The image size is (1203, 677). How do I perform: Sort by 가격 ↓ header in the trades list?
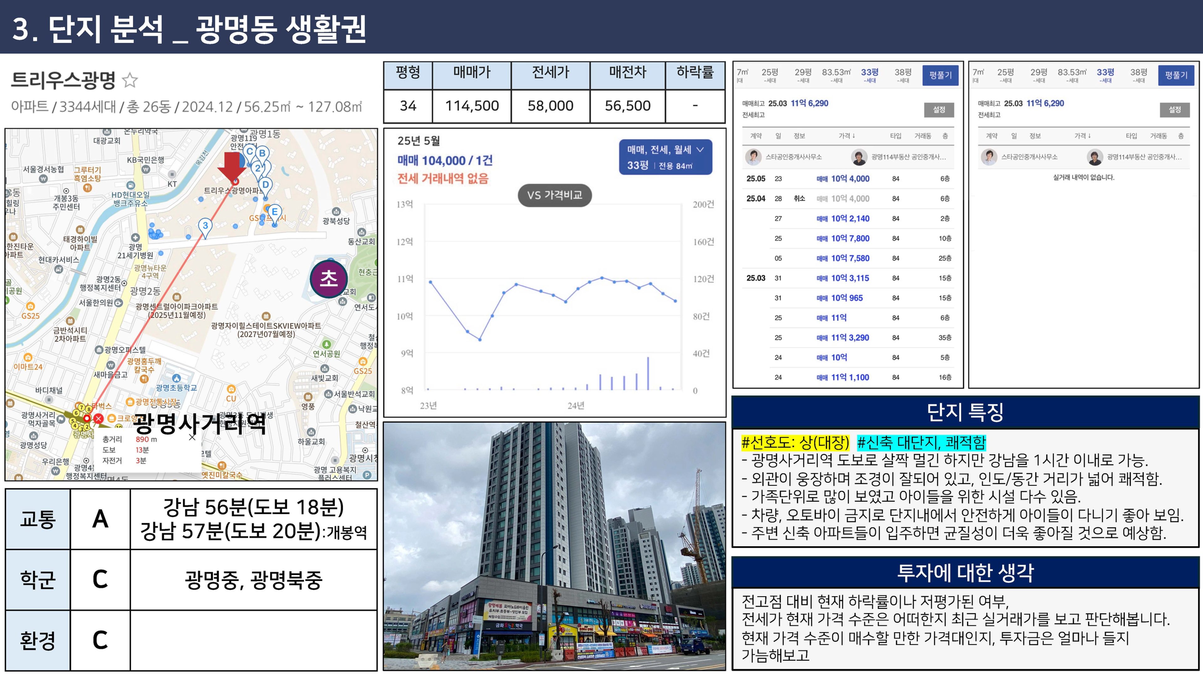(847, 135)
